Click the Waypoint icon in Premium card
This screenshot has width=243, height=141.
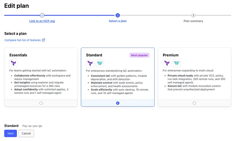tap(177, 63)
